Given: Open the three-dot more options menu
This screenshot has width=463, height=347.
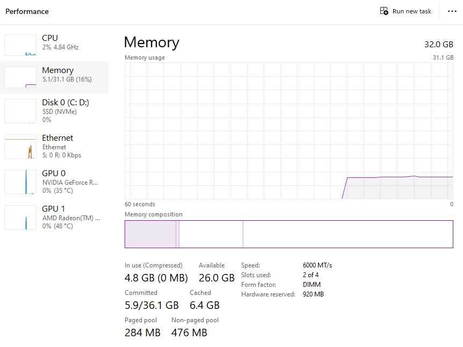Looking at the screenshot, I should point(452,11).
